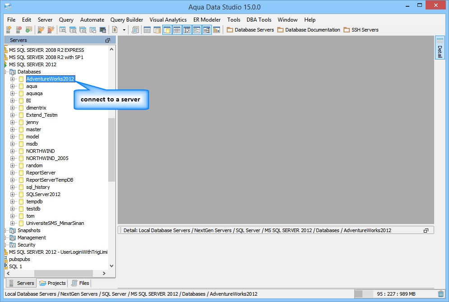Open the ER Modeler menu
The image size is (449, 302).
pos(207,20)
